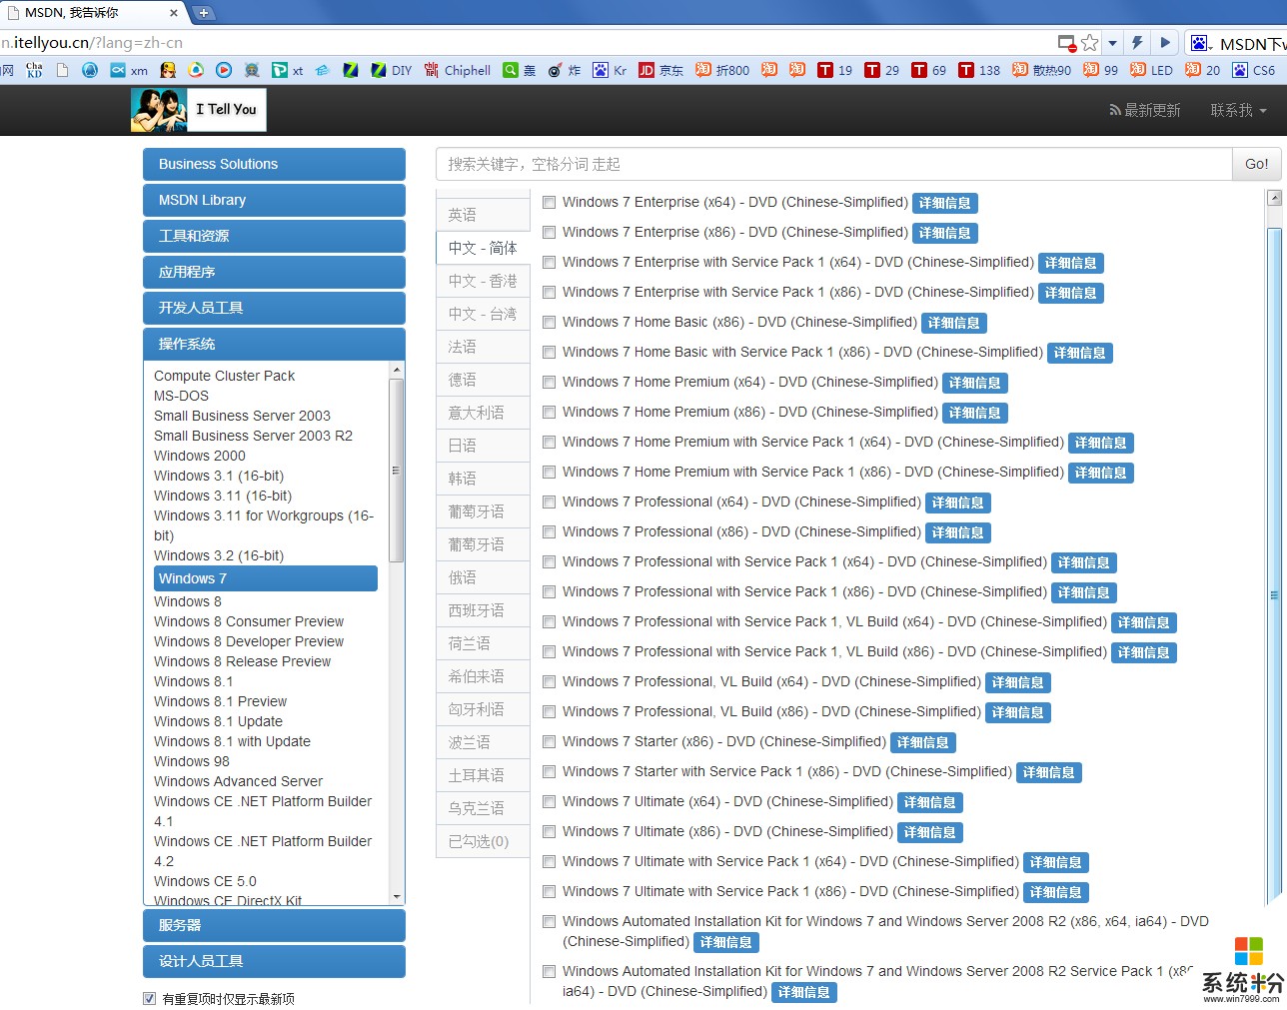Check Windows 7 Professional (x64) DVD checkbox
Image resolution: width=1287 pixels, height=1010 pixels.
point(549,502)
